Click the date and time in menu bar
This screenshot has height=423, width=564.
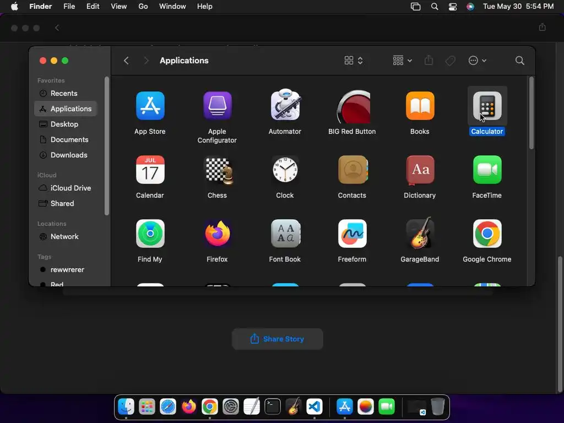[518, 7]
